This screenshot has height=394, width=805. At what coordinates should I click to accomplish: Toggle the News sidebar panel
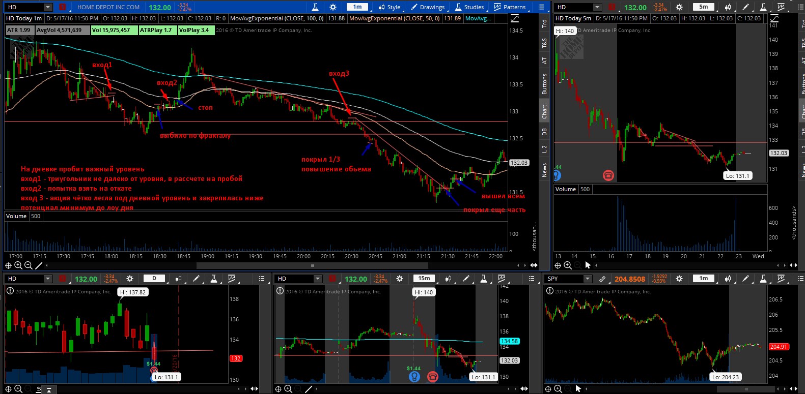pos(544,170)
